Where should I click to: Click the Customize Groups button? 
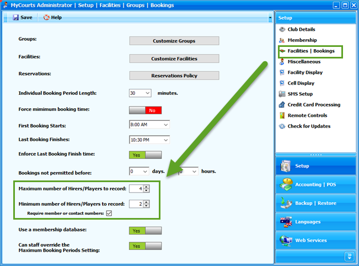click(174, 41)
